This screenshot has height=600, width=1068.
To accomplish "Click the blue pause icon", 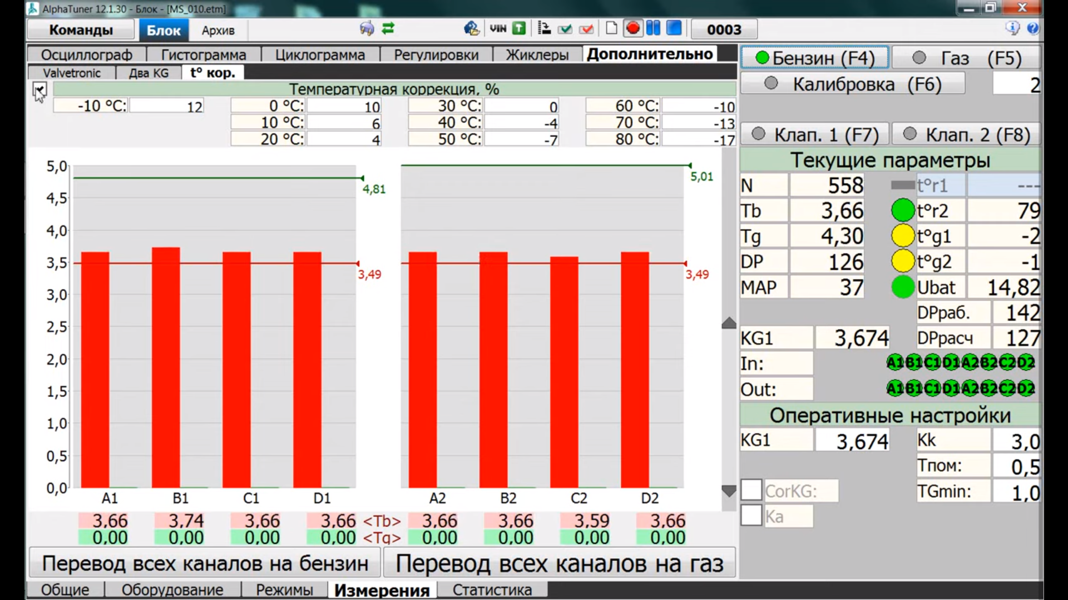I will click(653, 29).
